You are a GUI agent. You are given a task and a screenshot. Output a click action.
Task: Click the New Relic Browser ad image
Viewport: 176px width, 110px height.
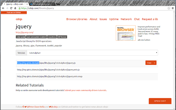(x=126, y=33)
